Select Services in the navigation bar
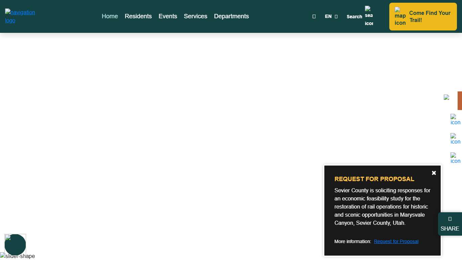Screen dimensions: 462x260 (x=195, y=16)
